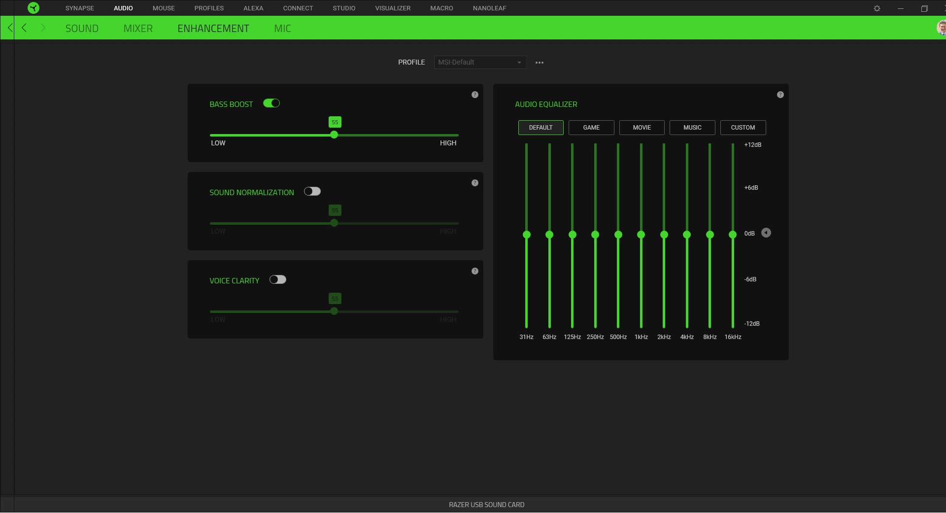
Task: Enable Voice Clarity toggle
Action: pyautogui.click(x=278, y=279)
